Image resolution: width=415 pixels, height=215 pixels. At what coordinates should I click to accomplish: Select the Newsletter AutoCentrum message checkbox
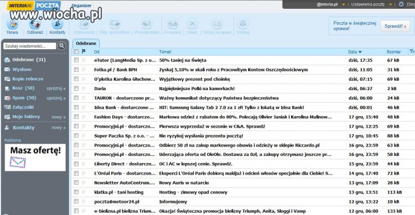point(76,182)
